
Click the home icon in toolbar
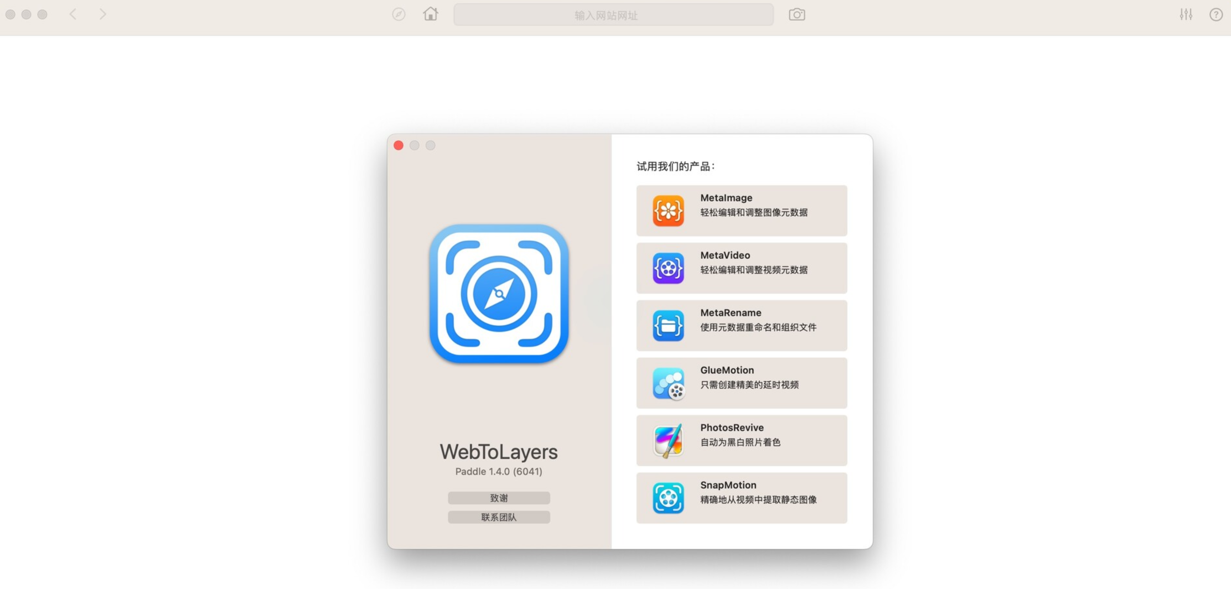(430, 14)
